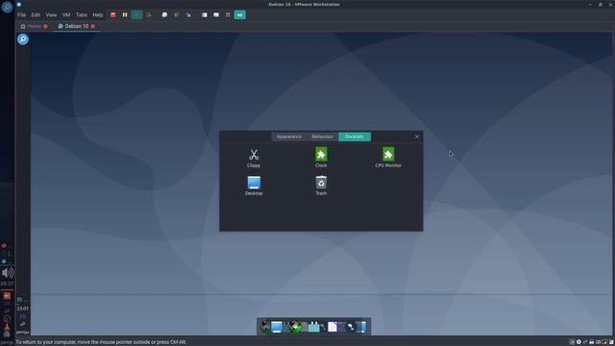Image resolution: width=615 pixels, height=346 pixels.
Task: Open the Help menu
Action: [98, 15]
